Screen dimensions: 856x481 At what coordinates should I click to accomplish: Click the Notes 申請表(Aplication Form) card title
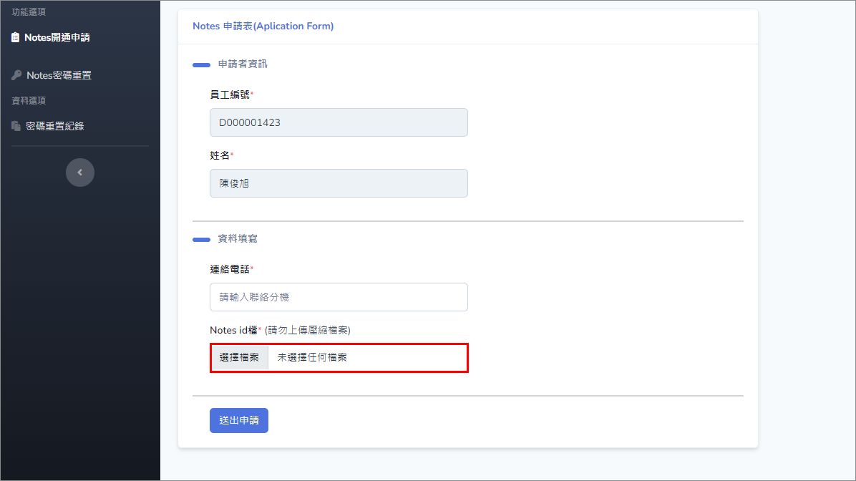pyautogui.click(x=263, y=26)
